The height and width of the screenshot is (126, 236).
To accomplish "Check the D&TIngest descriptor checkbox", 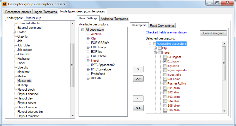I will tap(165, 57).
